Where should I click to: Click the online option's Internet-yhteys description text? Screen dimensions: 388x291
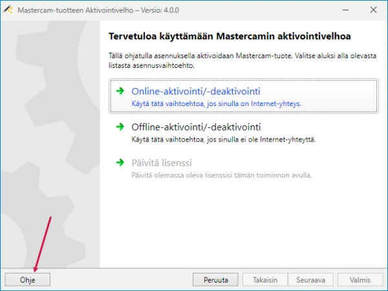click(x=217, y=103)
